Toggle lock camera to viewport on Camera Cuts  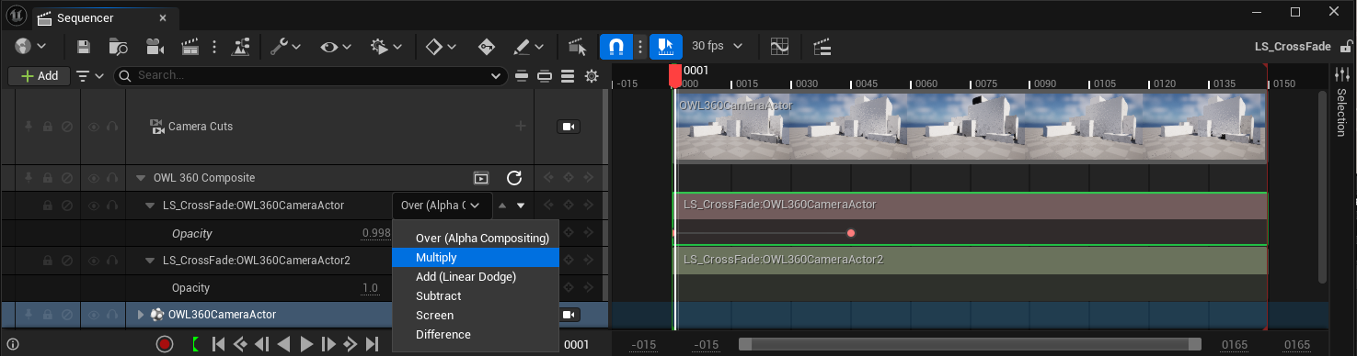coord(568,127)
